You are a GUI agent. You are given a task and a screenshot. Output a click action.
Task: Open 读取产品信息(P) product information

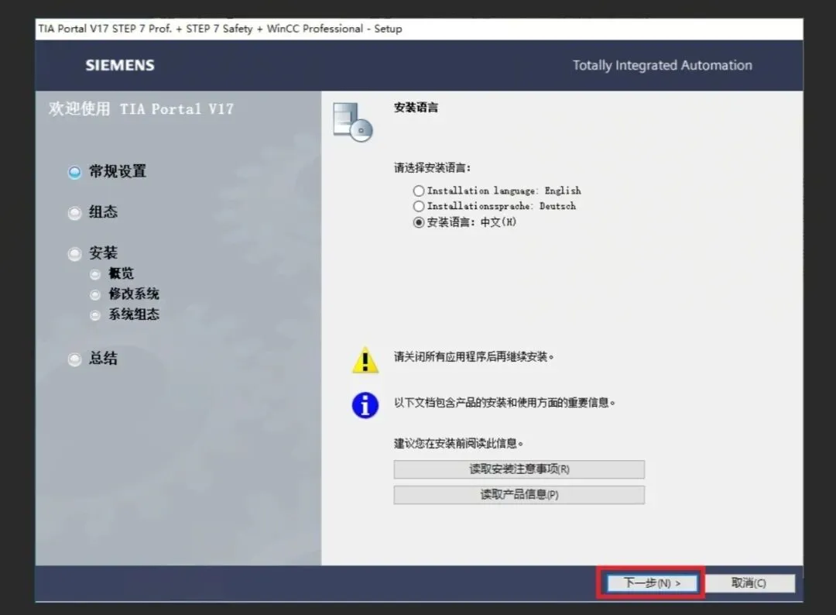(519, 494)
